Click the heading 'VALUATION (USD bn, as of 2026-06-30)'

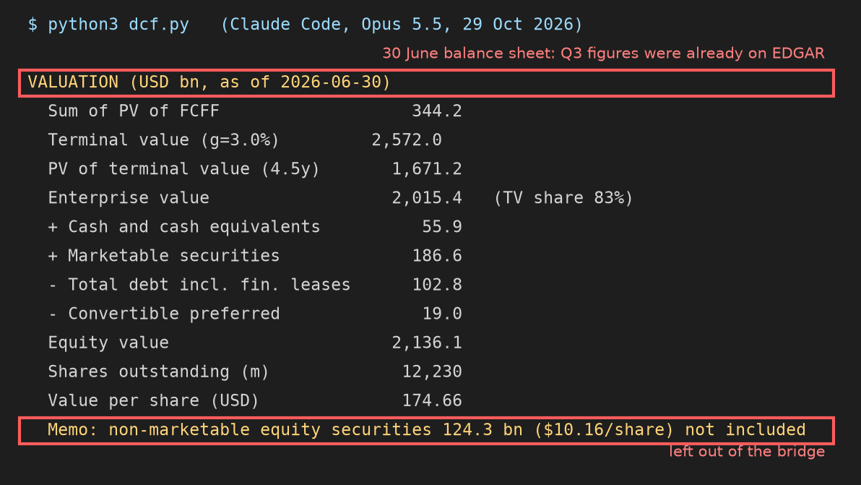[x=209, y=82]
